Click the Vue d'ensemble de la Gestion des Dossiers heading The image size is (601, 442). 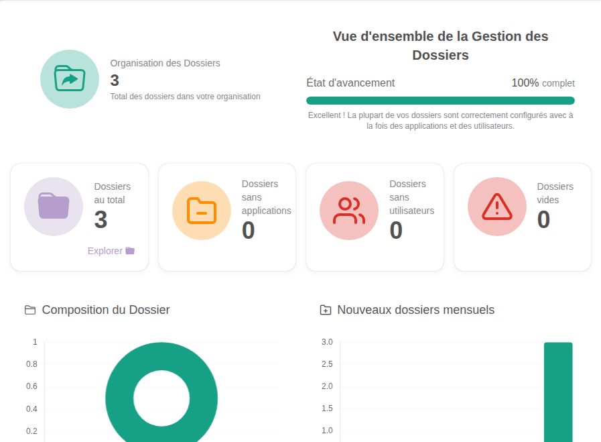click(440, 46)
